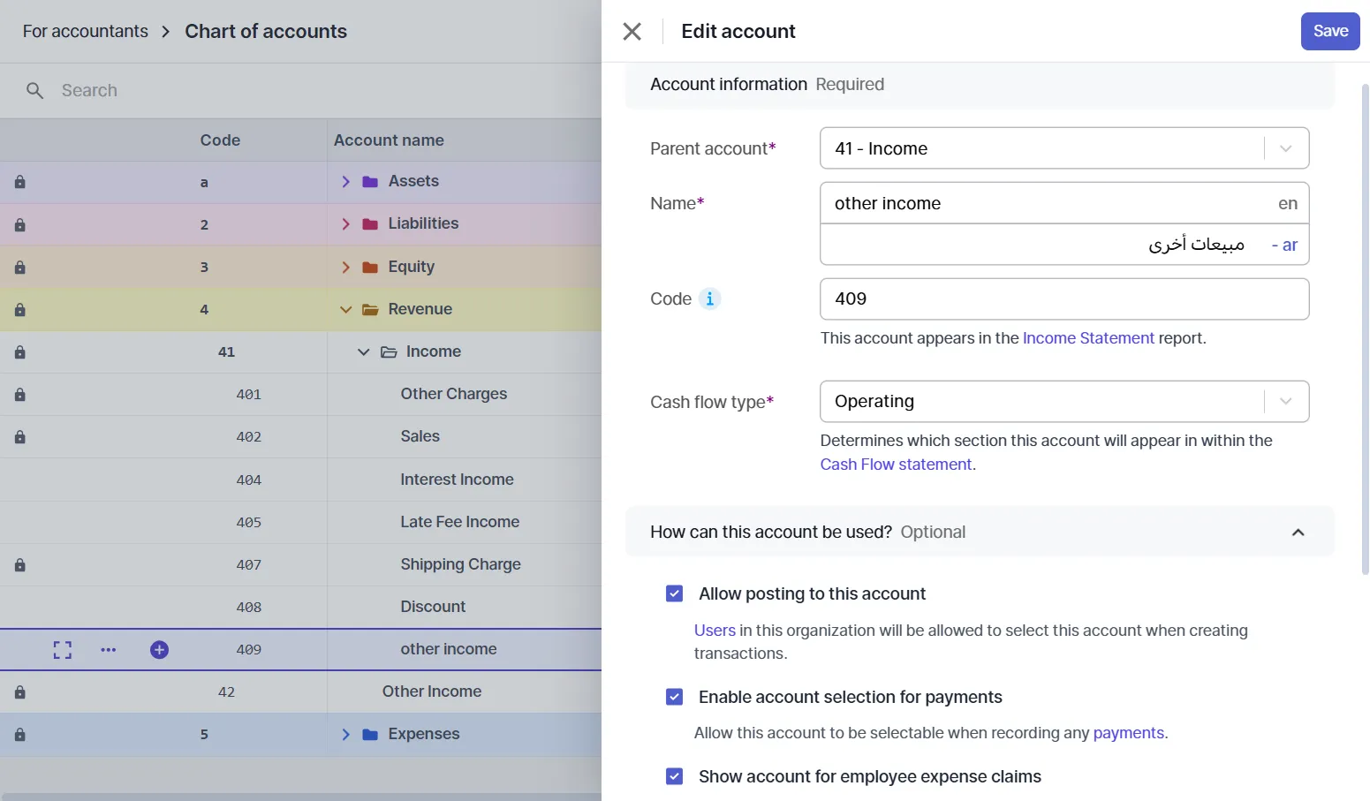This screenshot has width=1370, height=801.
Task: Click the lock icon beside code 402
Action: 19,436
